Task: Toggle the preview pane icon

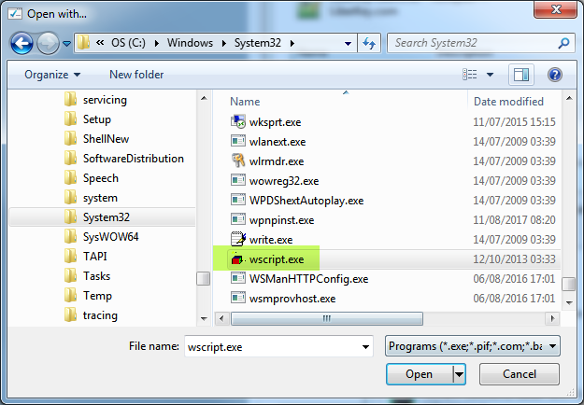Action: click(520, 74)
